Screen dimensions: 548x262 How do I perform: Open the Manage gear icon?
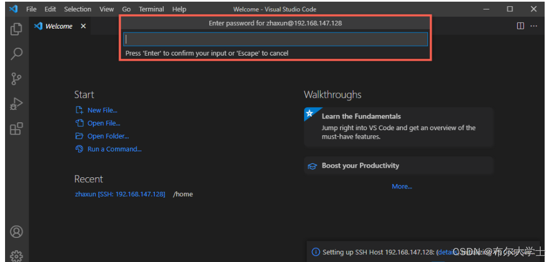(x=16, y=256)
